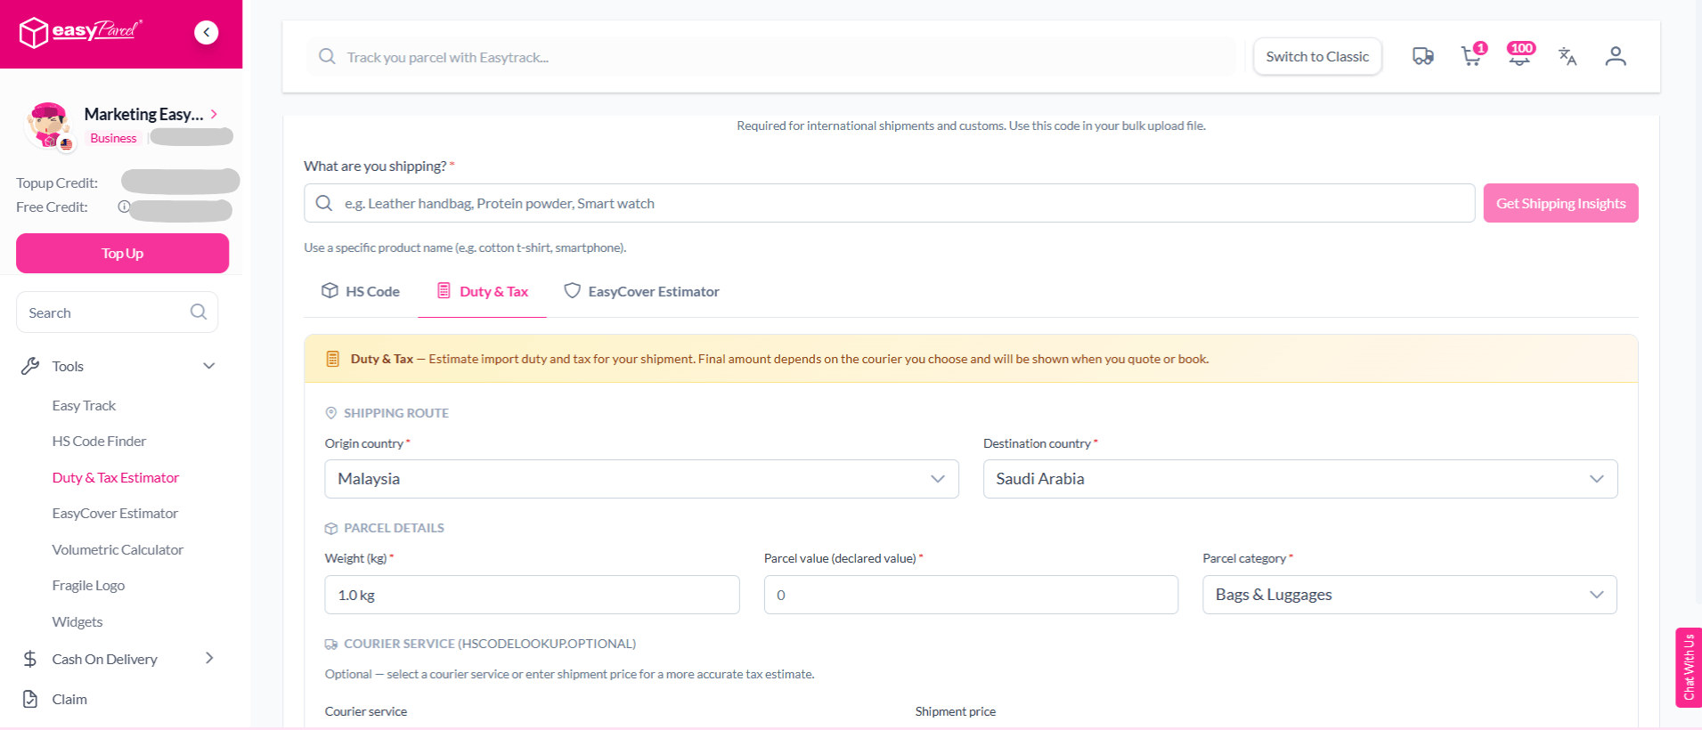Open Widgets in the sidebar
Viewport: 1702px width, 730px height.
click(77, 622)
